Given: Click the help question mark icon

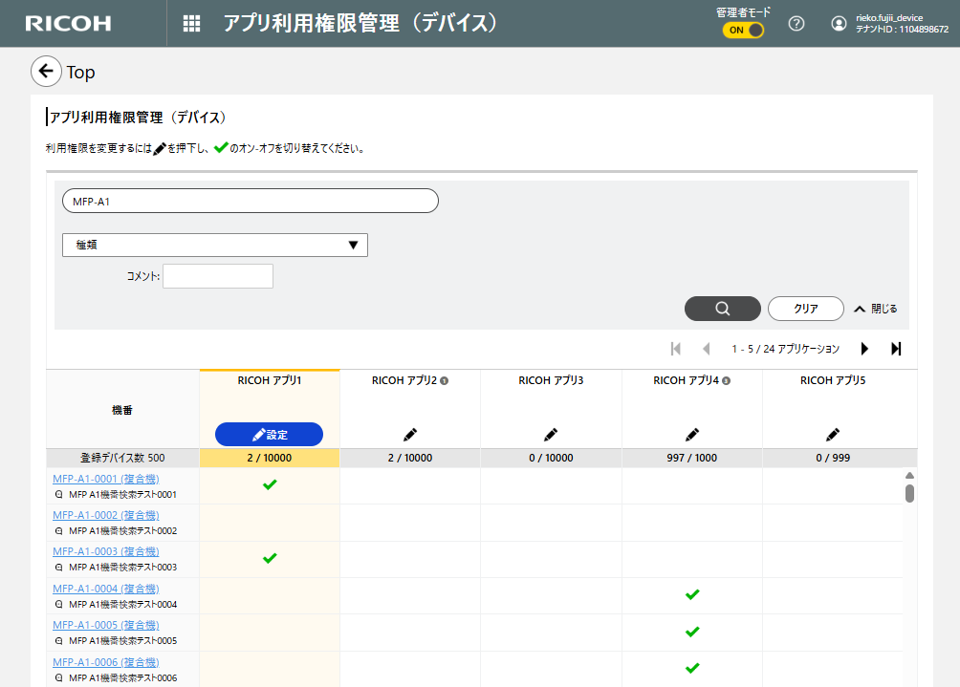Looking at the screenshot, I should (x=796, y=24).
